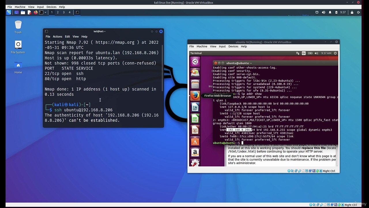Open File menu in kali terminal
The image size is (369, 208).
tap(48, 37)
